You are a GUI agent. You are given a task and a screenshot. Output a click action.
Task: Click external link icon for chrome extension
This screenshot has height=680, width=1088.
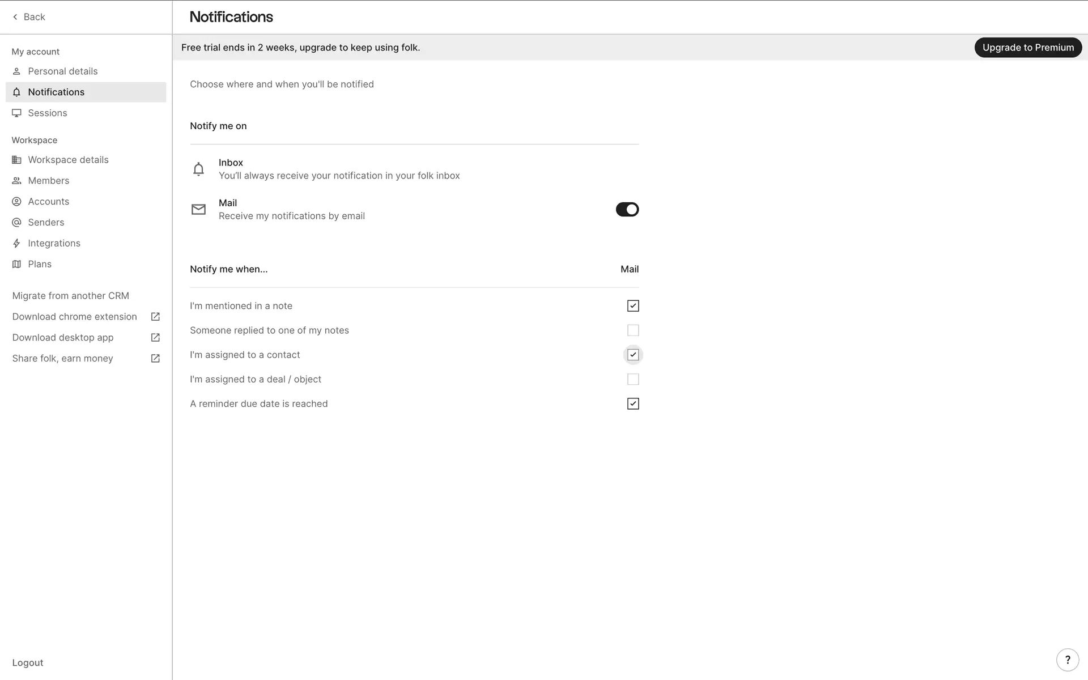pos(155,317)
